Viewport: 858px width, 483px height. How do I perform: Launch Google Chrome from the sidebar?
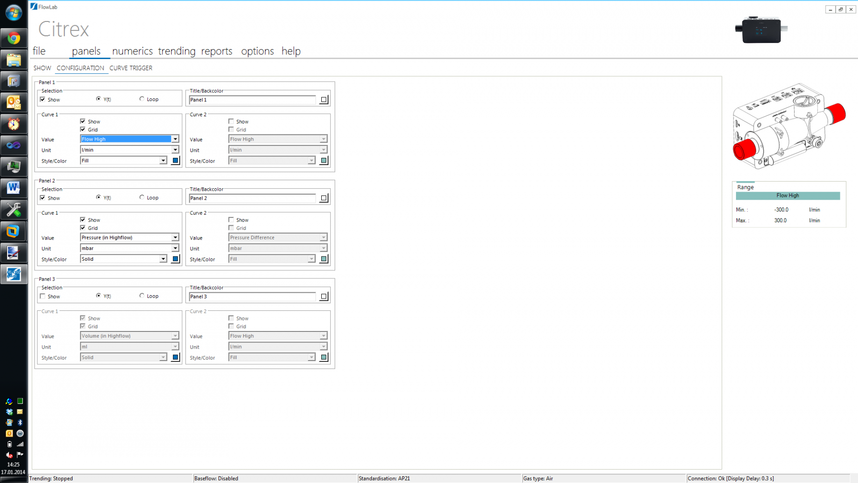tap(14, 38)
